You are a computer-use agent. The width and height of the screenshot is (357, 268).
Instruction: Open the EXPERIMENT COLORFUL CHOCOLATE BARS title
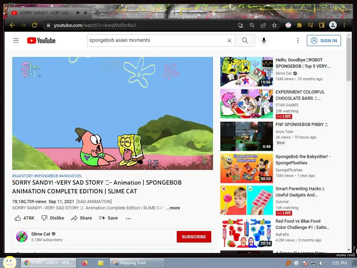[300, 95]
